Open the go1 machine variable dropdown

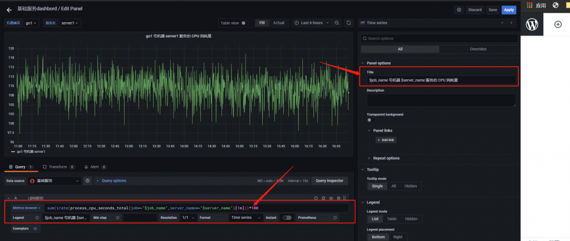31,23
